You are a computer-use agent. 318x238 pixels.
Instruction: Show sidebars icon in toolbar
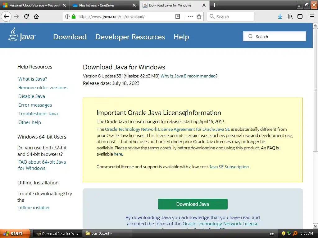pos(300,16)
